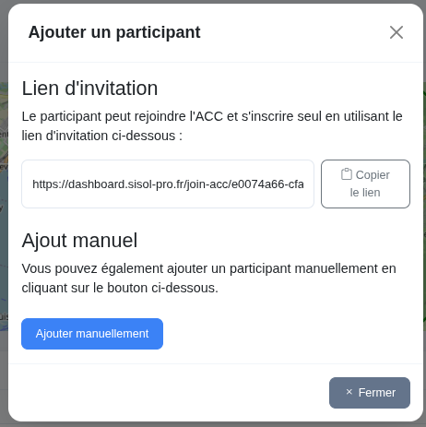Image resolution: width=426 pixels, height=427 pixels.
Task: Copy the invitation link with Copier le lien
Action: (x=365, y=184)
